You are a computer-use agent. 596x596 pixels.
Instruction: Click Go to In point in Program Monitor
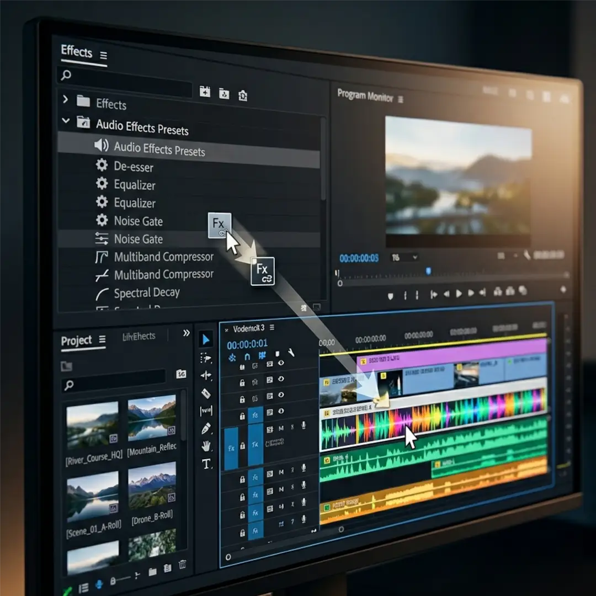click(x=433, y=295)
